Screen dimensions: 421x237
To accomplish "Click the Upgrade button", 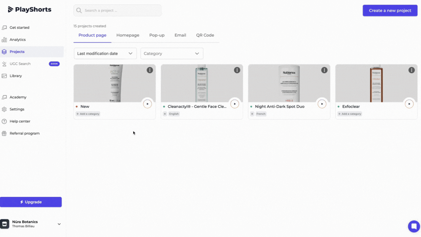I will 31,202.
